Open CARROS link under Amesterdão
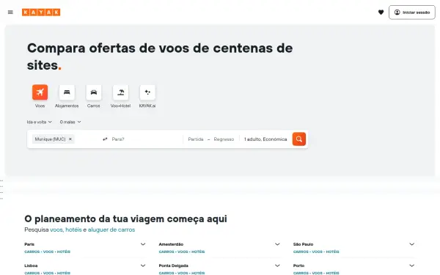440x275 pixels. click(x=166, y=252)
